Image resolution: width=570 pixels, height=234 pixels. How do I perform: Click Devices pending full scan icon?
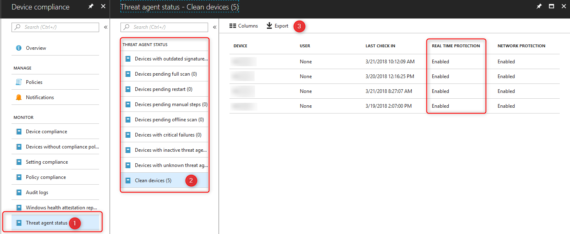point(127,74)
